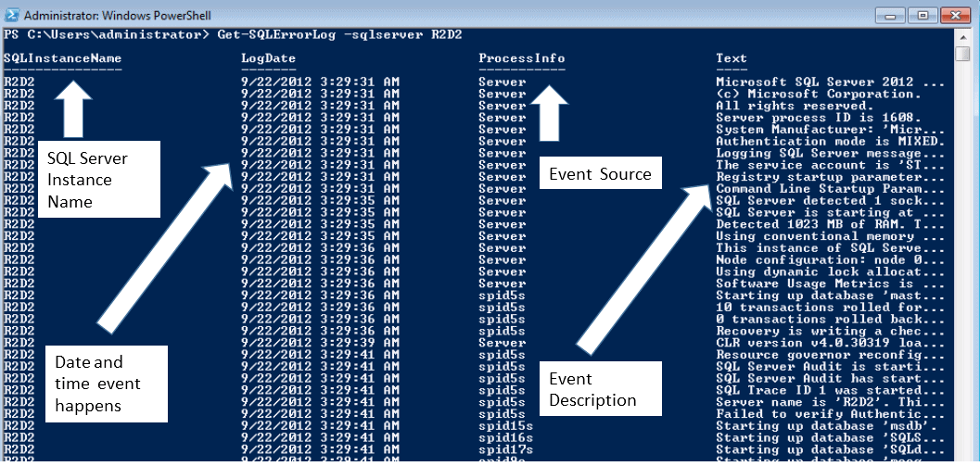Click the 'spid17s' ProcessInfo value
This screenshot has width=980, height=466.
click(506, 449)
